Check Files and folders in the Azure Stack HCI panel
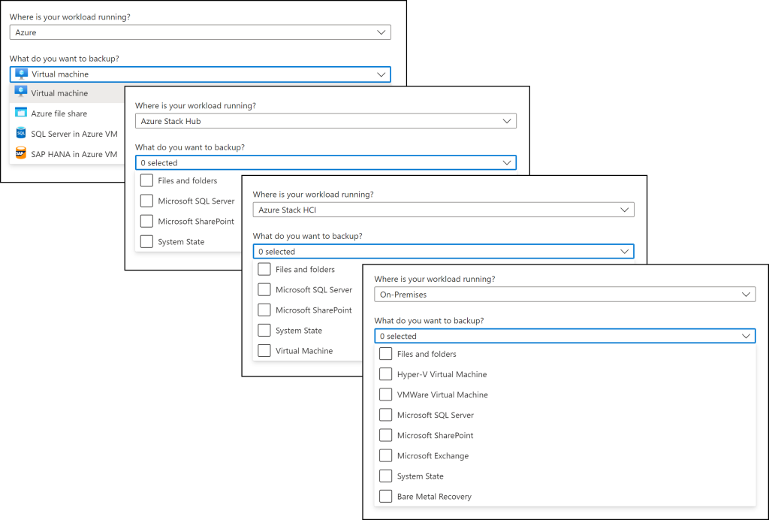 point(264,269)
